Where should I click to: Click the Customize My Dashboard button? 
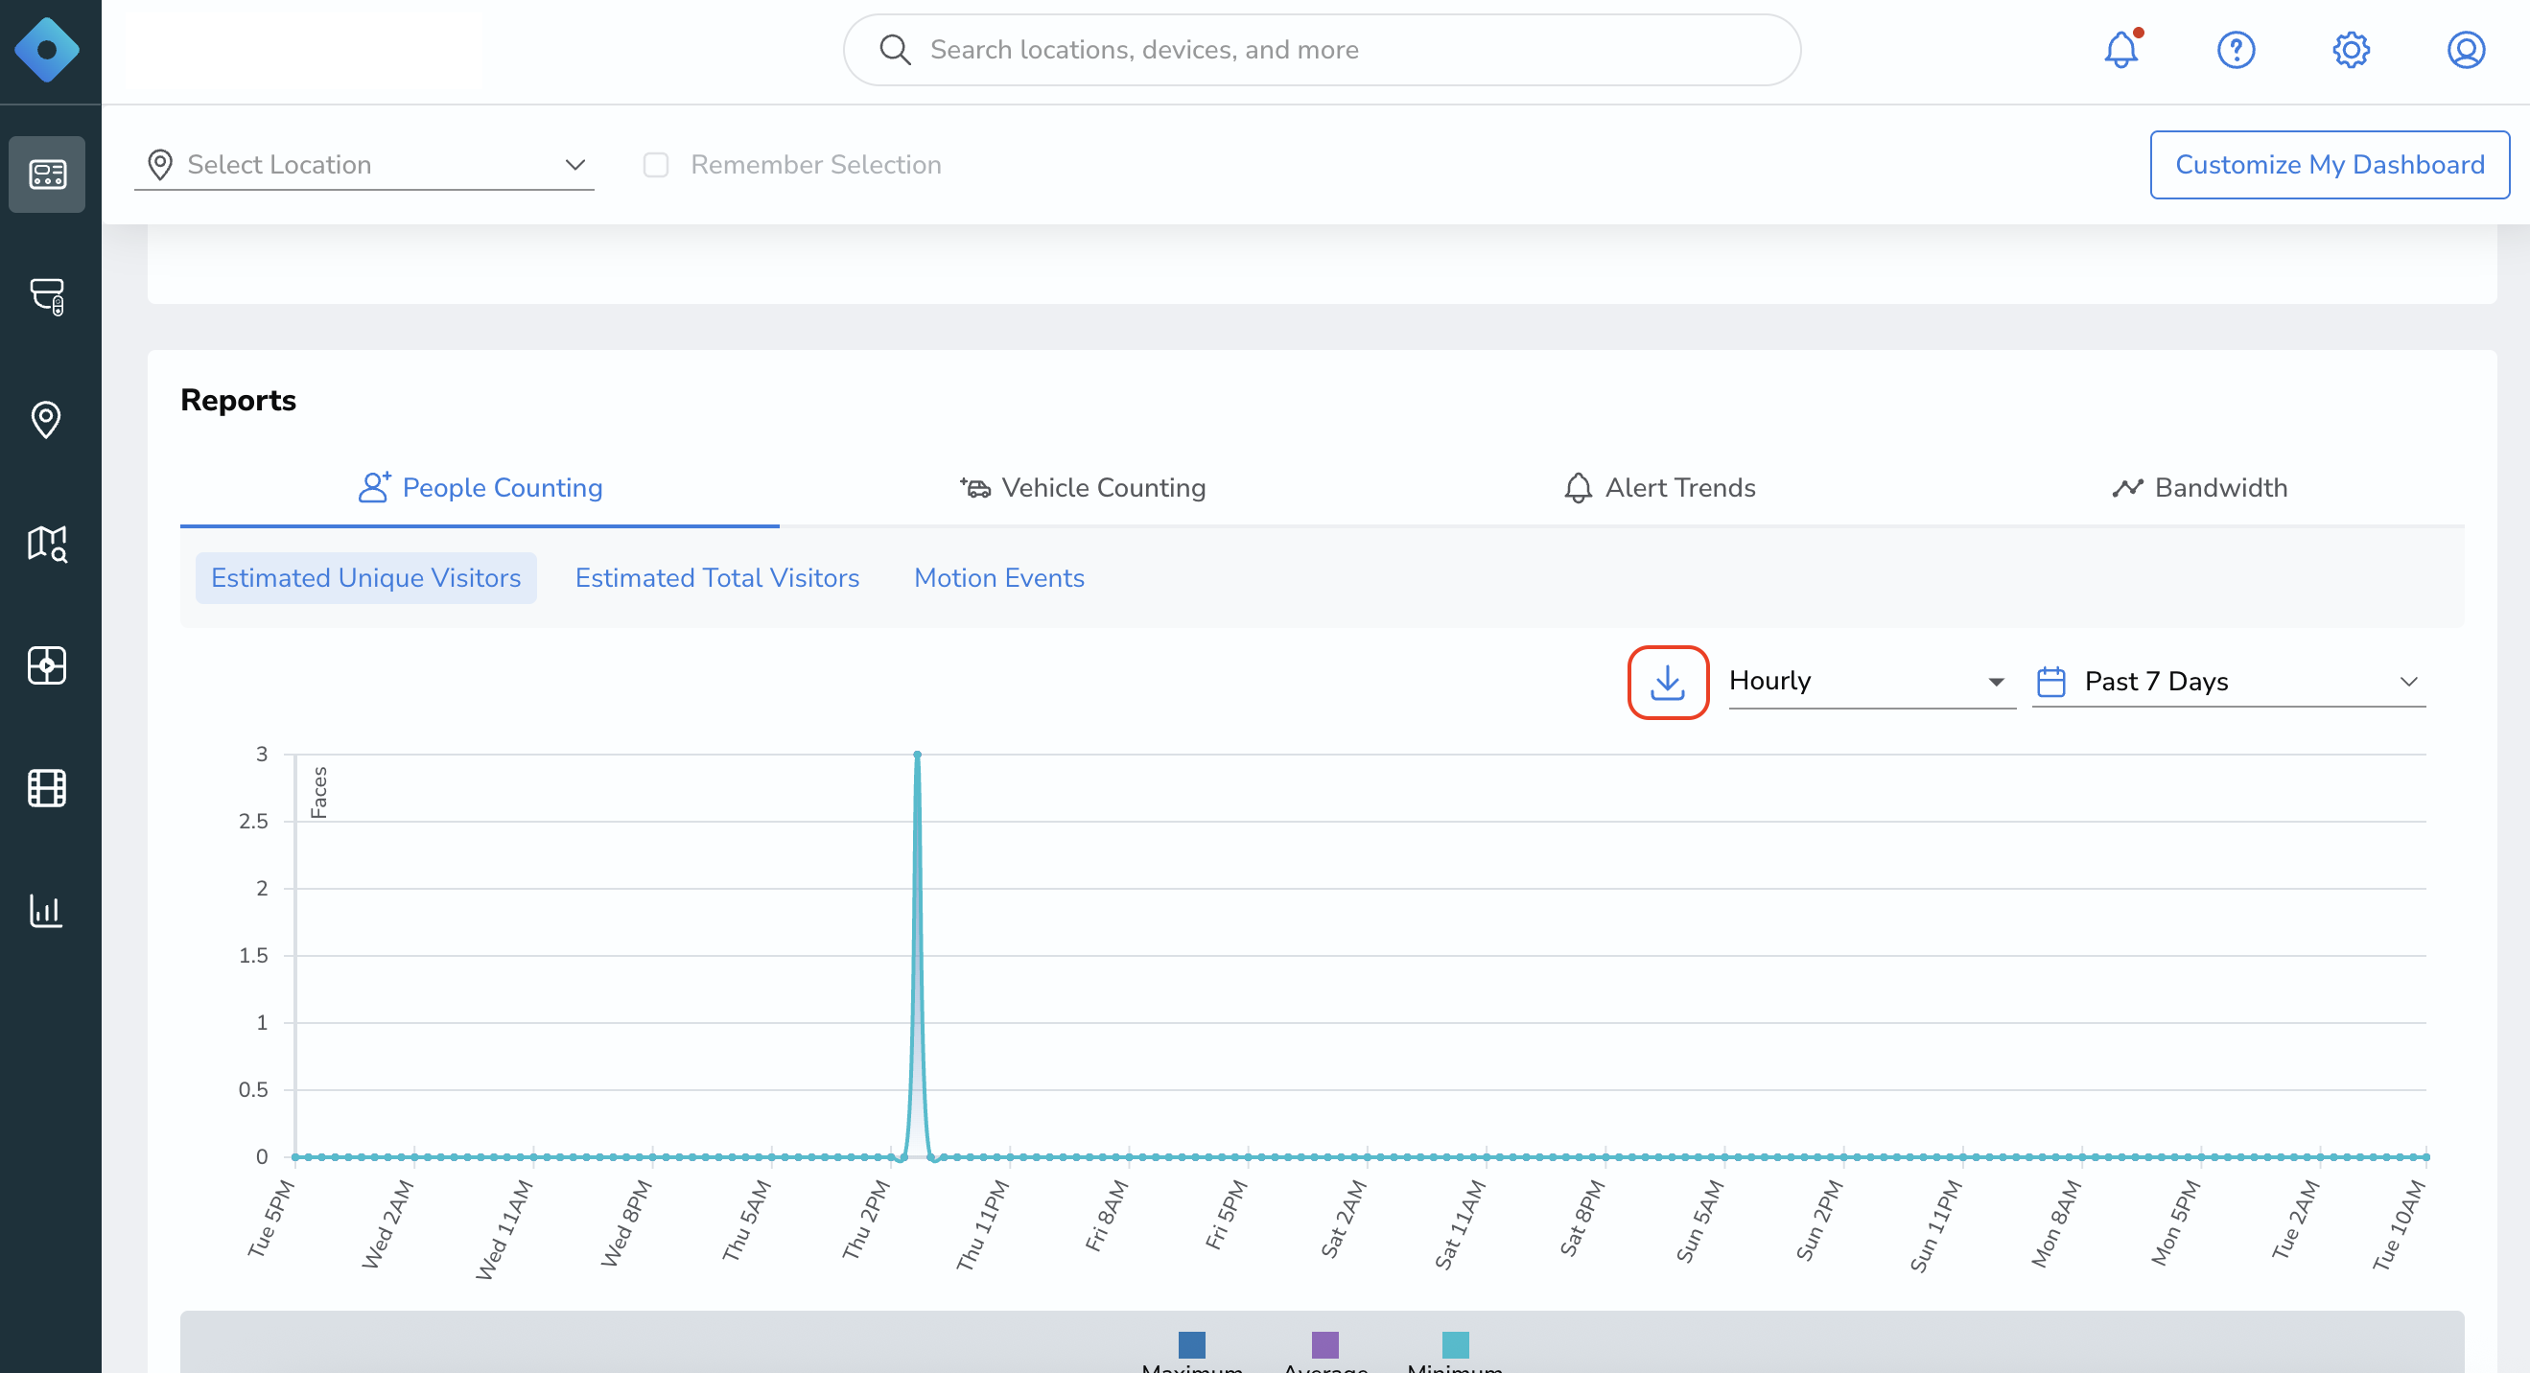pos(2330,164)
